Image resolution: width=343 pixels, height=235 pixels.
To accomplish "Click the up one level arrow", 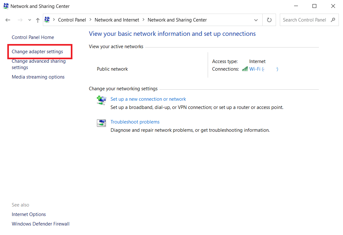I will coord(38,20).
